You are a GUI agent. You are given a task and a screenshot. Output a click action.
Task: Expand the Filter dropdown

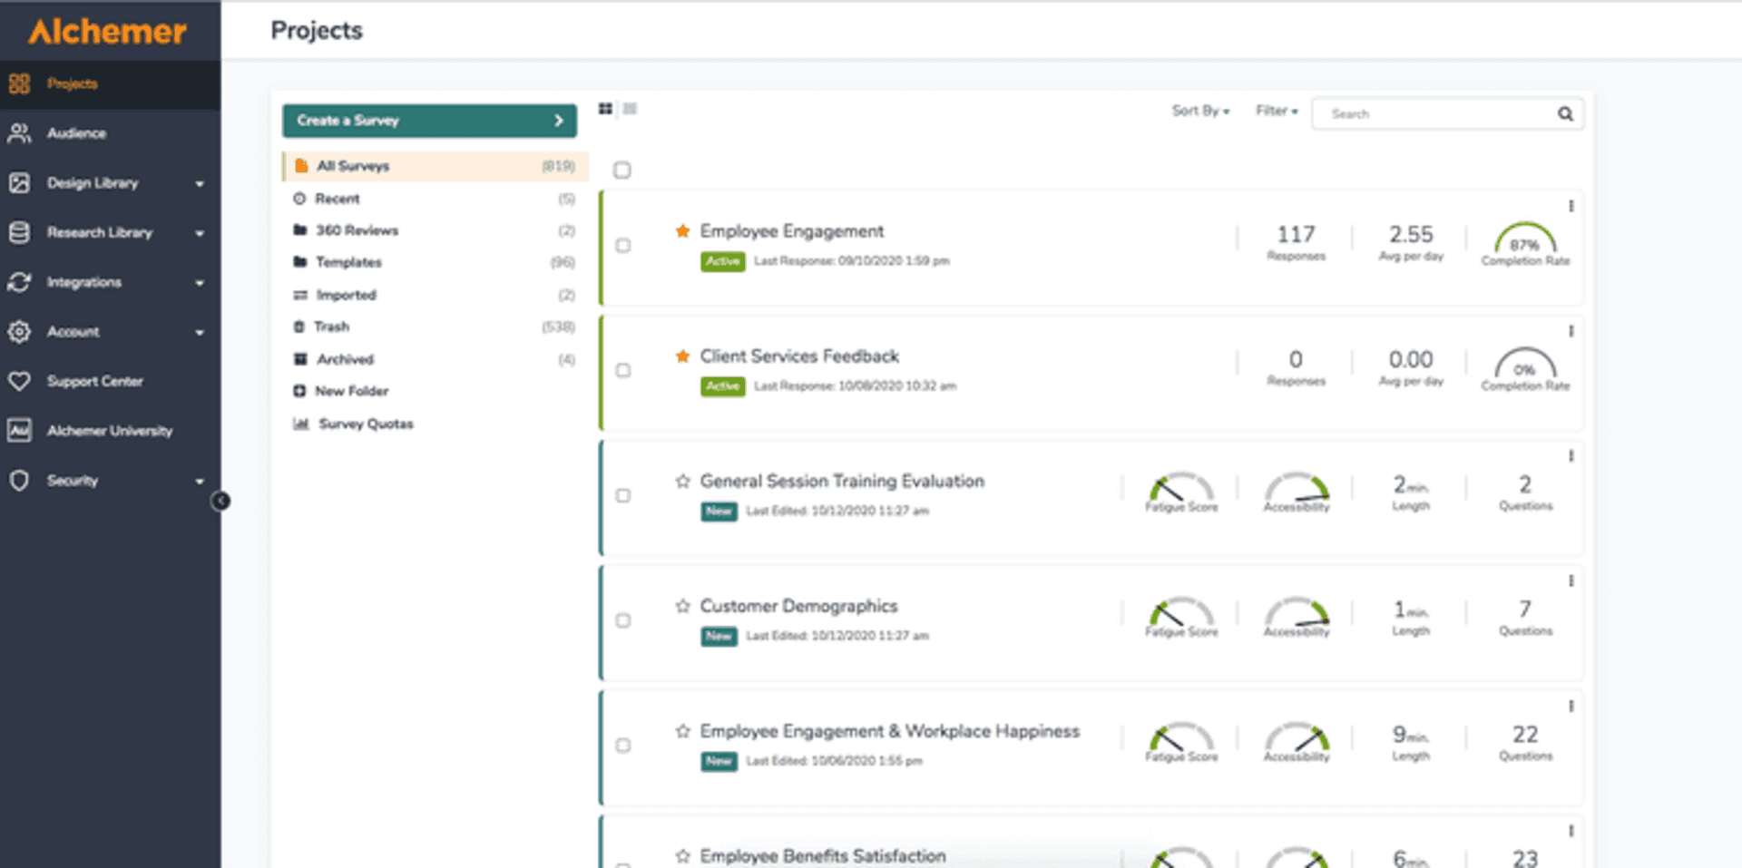tap(1276, 111)
